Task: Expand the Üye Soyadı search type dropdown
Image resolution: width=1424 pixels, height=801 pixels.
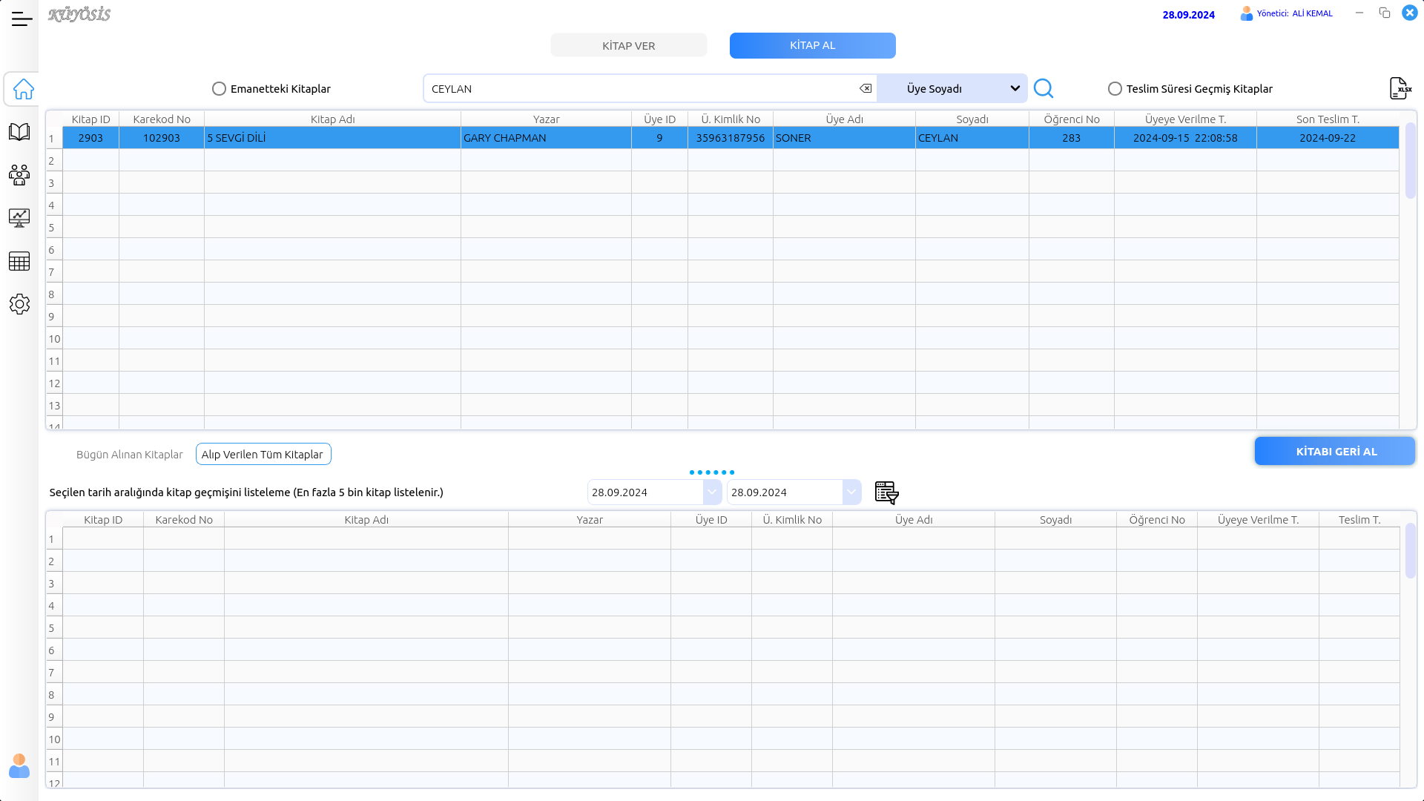Action: click(x=1015, y=89)
